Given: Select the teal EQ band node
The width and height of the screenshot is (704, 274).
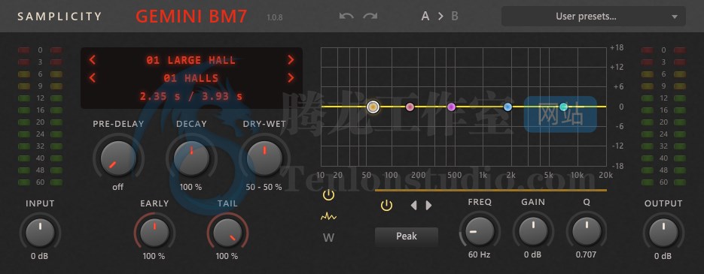Looking at the screenshot, I should (563, 107).
